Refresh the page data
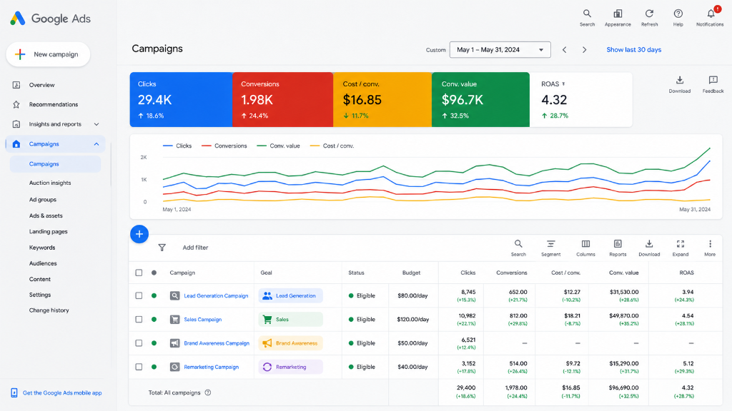The height and width of the screenshot is (411, 732). pos(649,18)
